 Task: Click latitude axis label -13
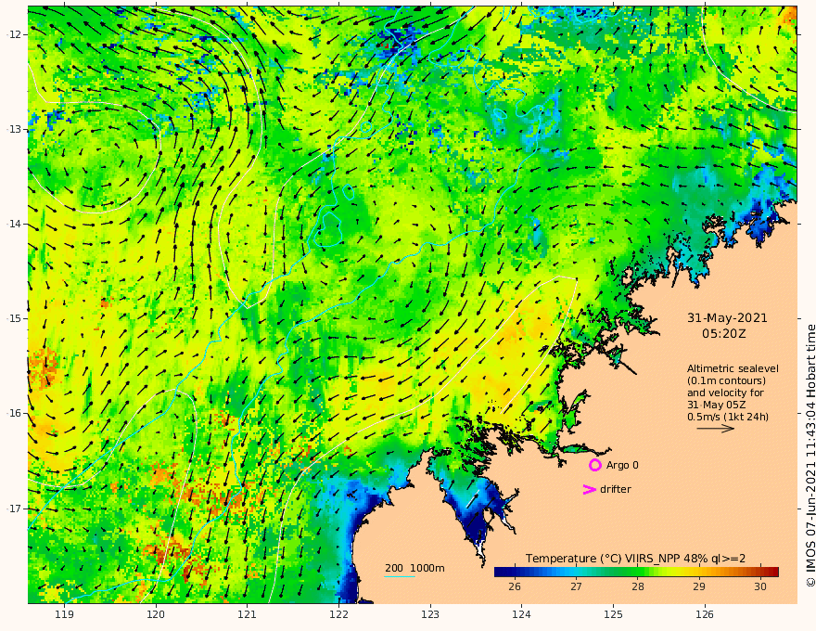(x=13, y=129)
